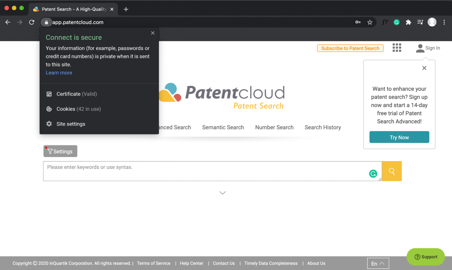Open the En language selector
Image resolution: width=452 pixels, height=270 pixels.
378,263
